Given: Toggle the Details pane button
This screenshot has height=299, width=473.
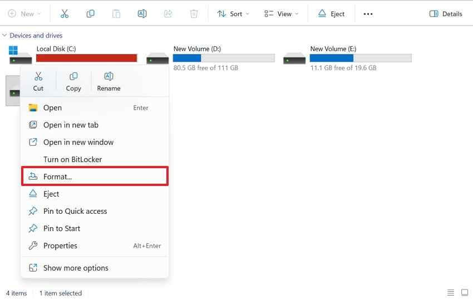Looking at the screenshot, I should pos(446,14).
